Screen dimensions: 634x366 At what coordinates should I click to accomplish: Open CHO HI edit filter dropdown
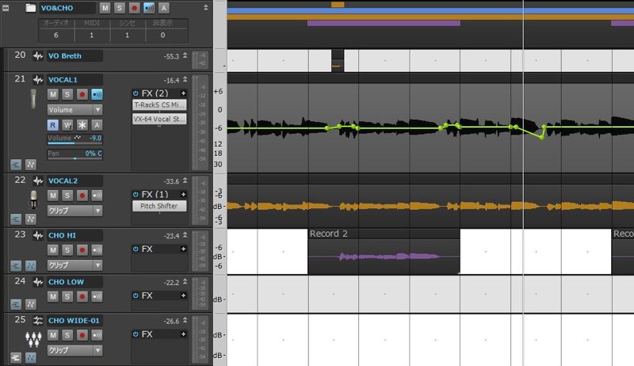(x=74, y=265)
